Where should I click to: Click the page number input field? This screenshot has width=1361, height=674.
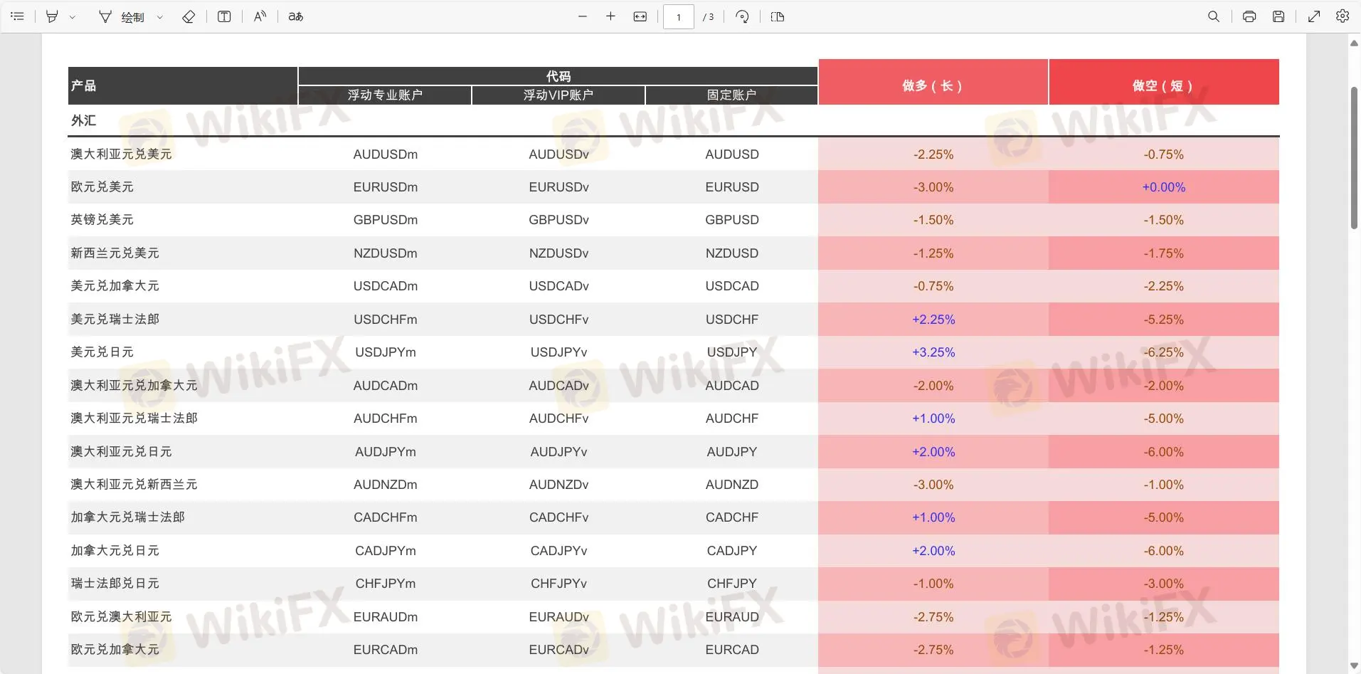[677, 16]
